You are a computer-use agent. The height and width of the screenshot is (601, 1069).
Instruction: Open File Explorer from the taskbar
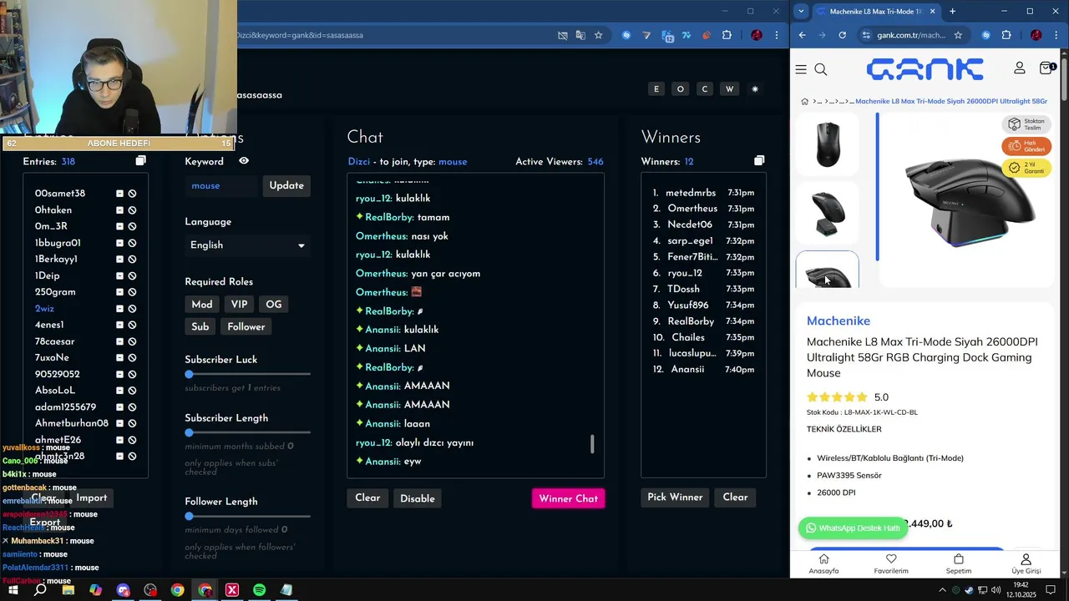click(x=68, y=590)
